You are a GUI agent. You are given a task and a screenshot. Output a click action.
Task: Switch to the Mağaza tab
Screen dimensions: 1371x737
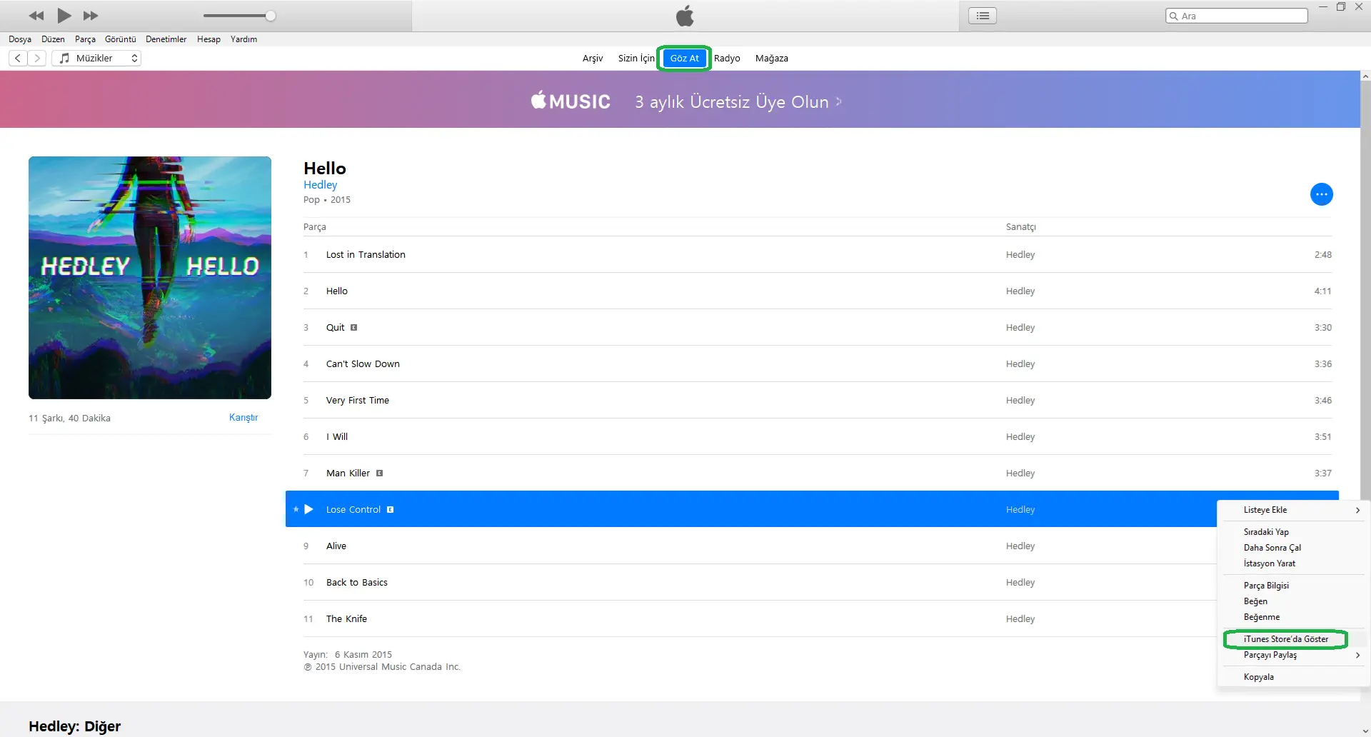pyautogui.click(x=772, y=59)
